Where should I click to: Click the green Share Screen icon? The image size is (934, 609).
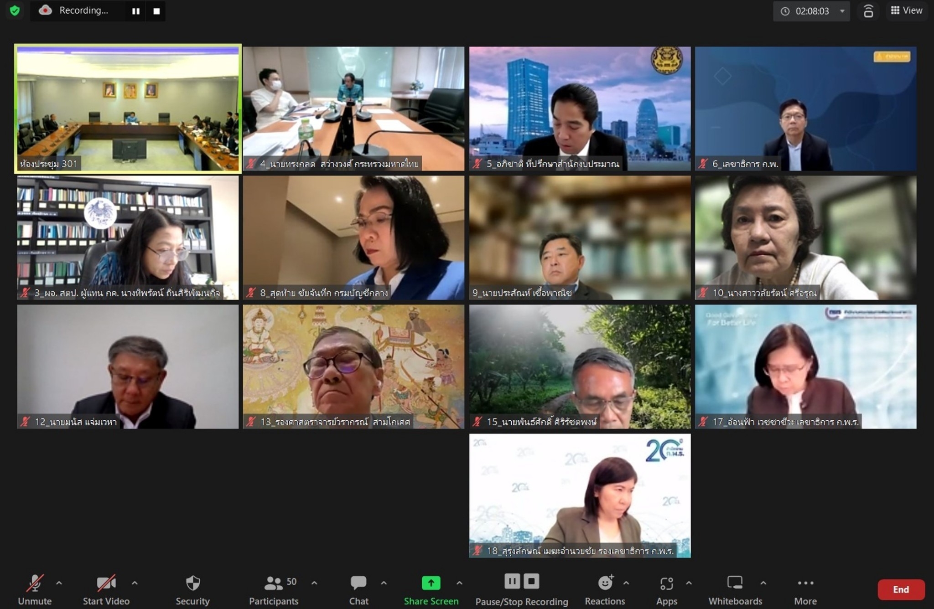coord(431,583)
